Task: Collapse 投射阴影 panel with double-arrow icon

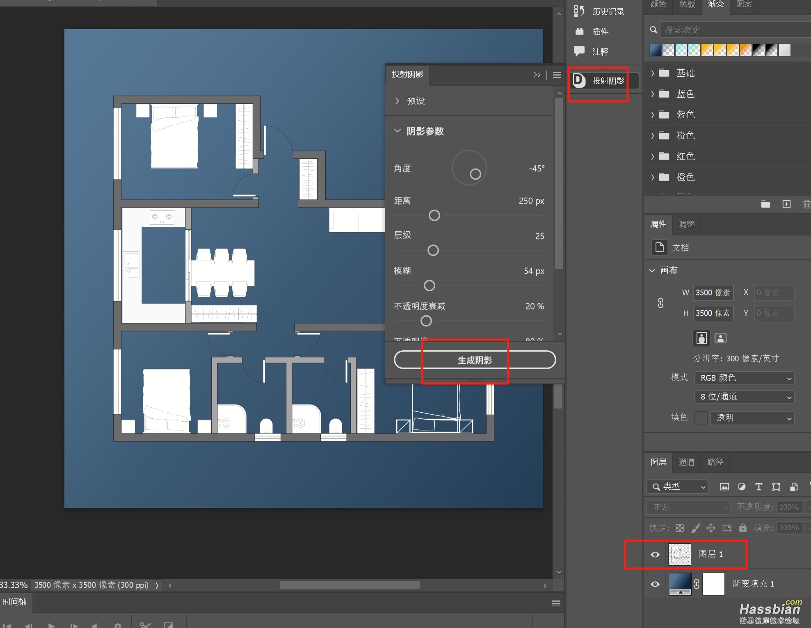Action: click(537, 75)
